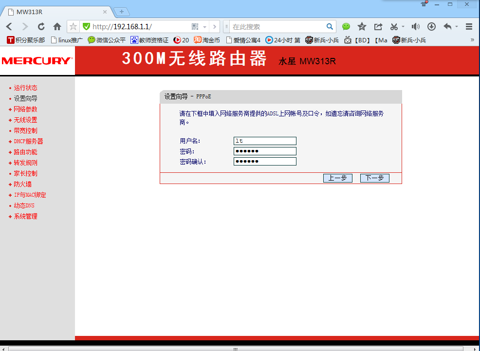Show the QR code for this address
This screenshot has height=351, width=480.
(195, 27)
